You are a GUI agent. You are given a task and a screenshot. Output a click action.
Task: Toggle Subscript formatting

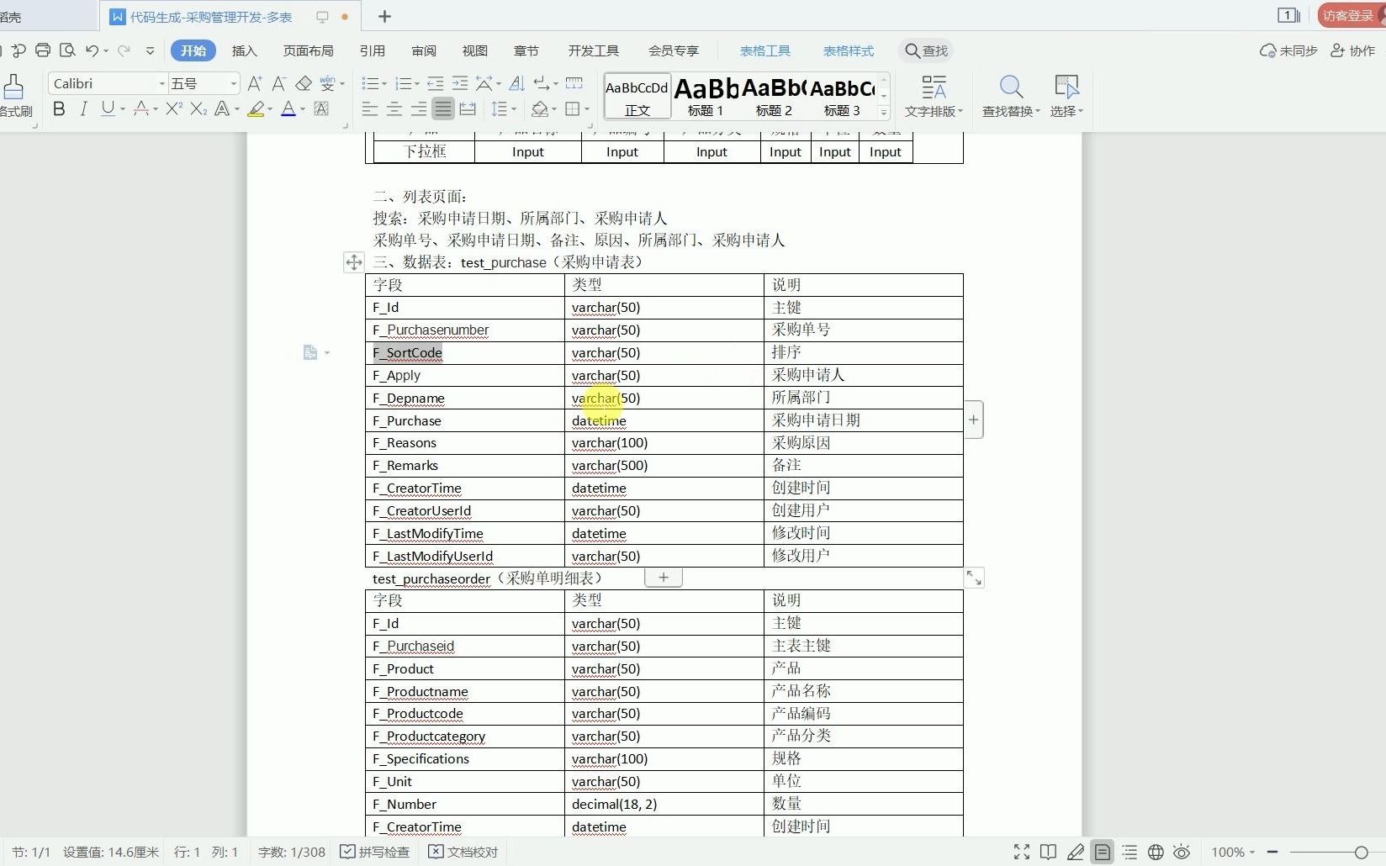click(198, 108)
